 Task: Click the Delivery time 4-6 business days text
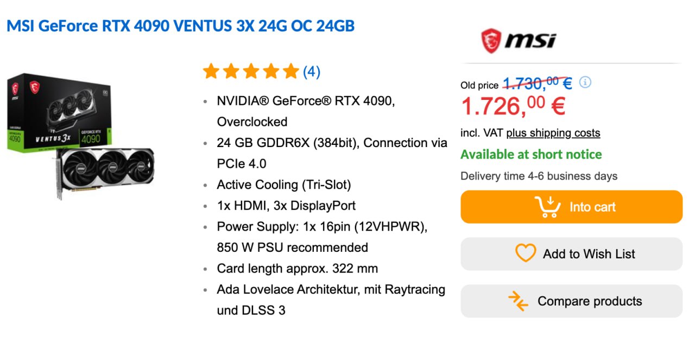tap(539, 176)
